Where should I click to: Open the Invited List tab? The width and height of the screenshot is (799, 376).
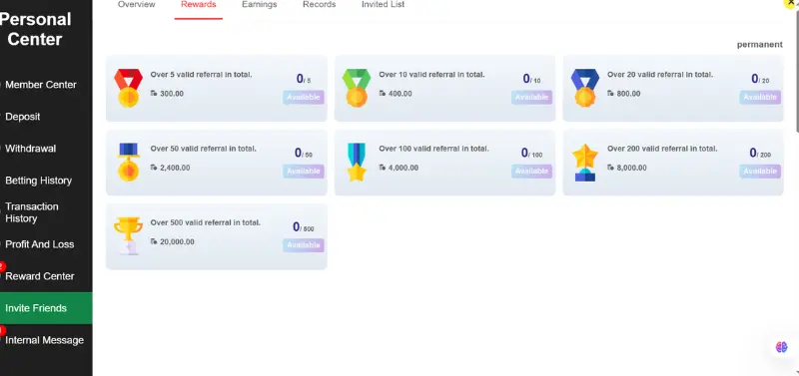[x=384, y=5]
